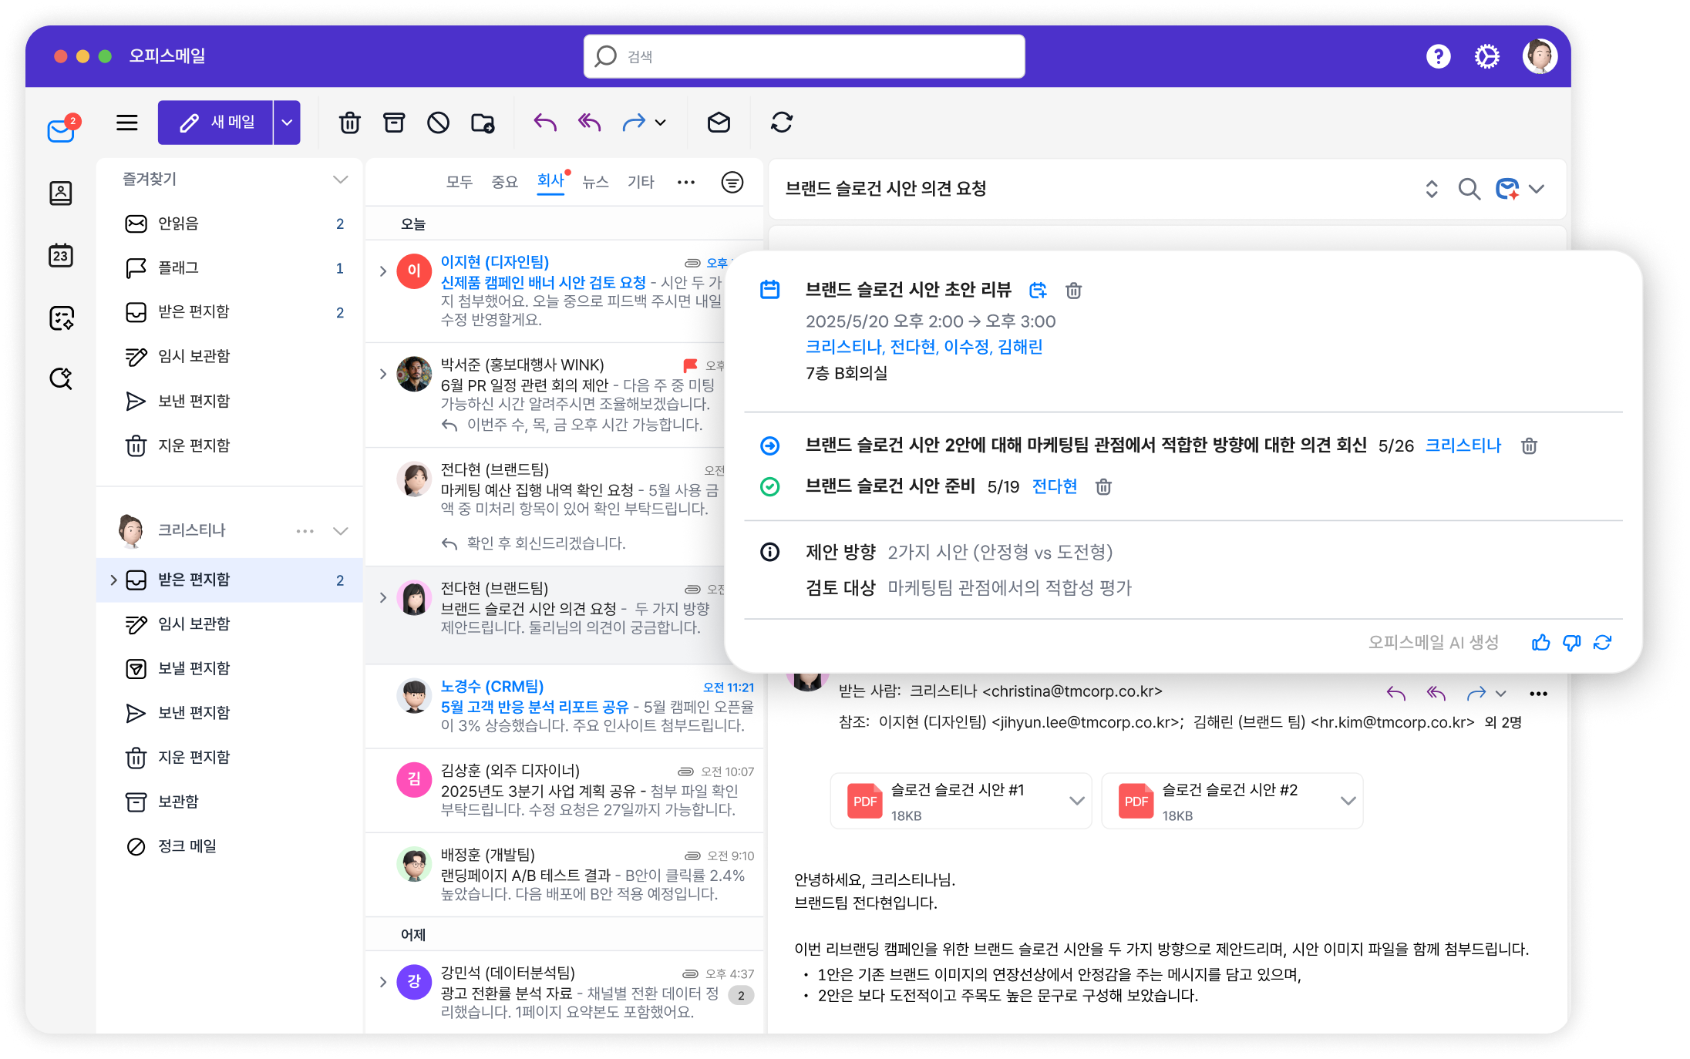Open the calendar icon in left sidebar
Screen dimensions: 1690x1059
pyautogui.click(x=61, y=255)
